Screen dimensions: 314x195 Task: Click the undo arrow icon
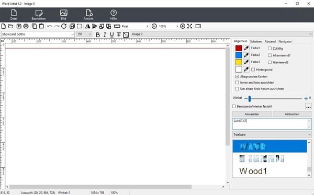point(50,26)
